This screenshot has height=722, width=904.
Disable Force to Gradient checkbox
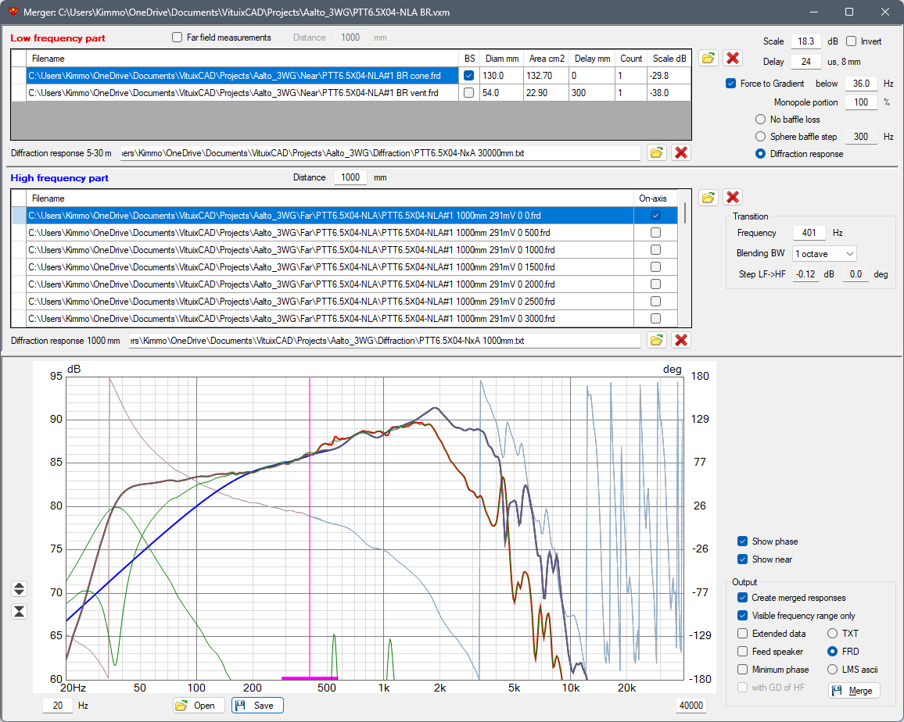click(x=730, y=84)
